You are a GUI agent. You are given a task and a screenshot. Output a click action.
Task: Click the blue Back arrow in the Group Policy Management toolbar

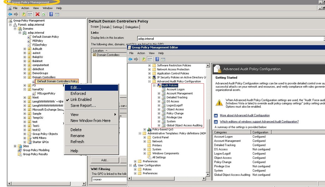(10, 14)
